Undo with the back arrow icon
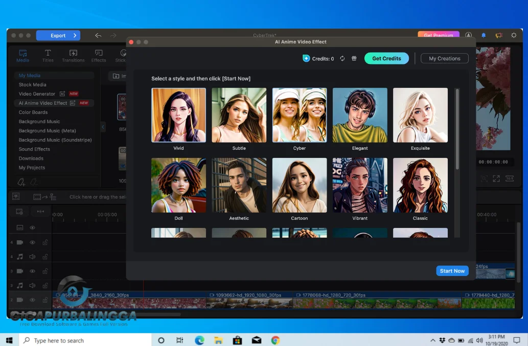 pyautogui.click(x=98, y=35)
